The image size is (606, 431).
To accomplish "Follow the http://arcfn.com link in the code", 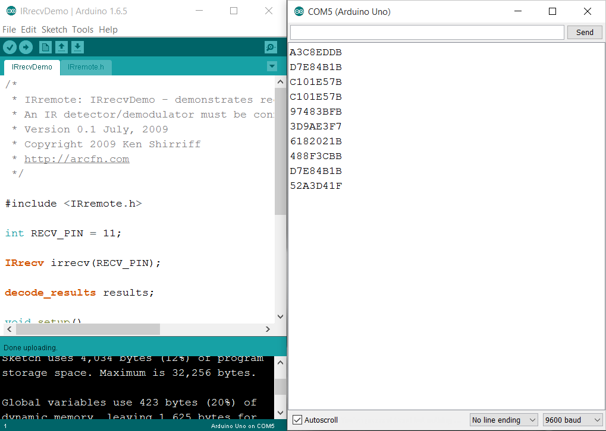I will [x=77, y=159].
